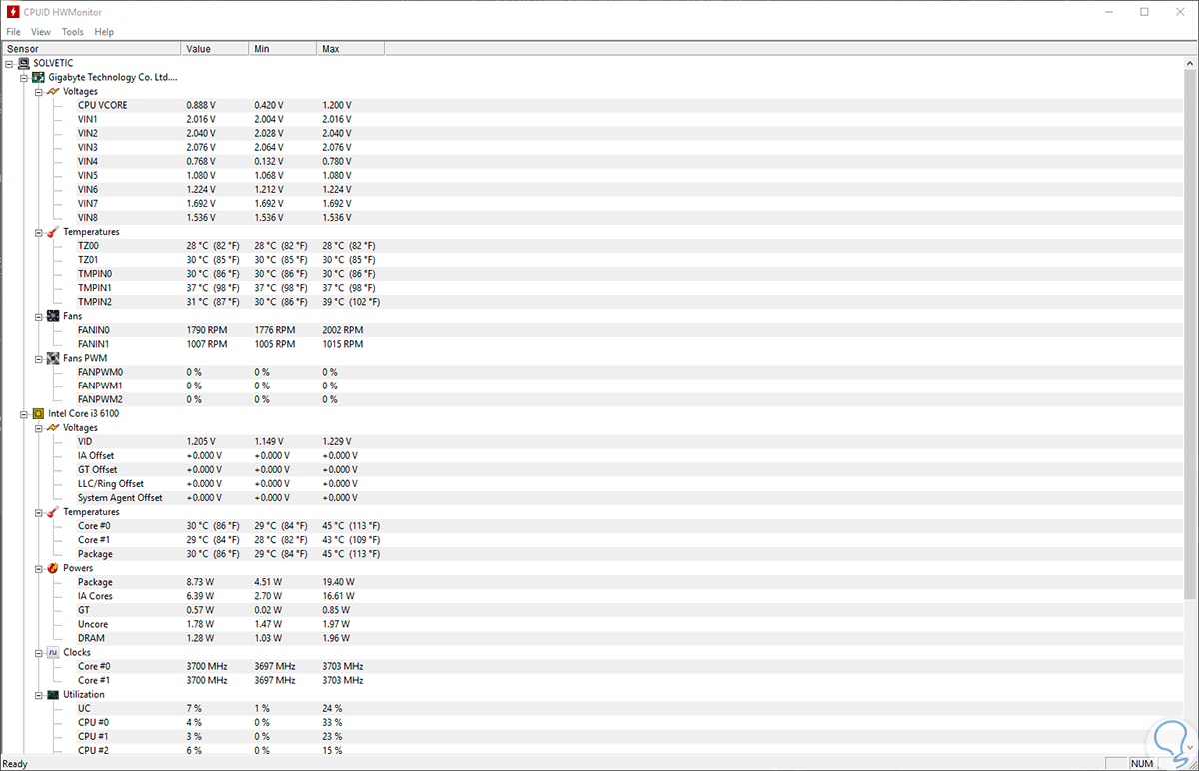The width and height of the screenshot is (1199, 771).
Task: Click the Powers flame icon
Action: (53, 568)
